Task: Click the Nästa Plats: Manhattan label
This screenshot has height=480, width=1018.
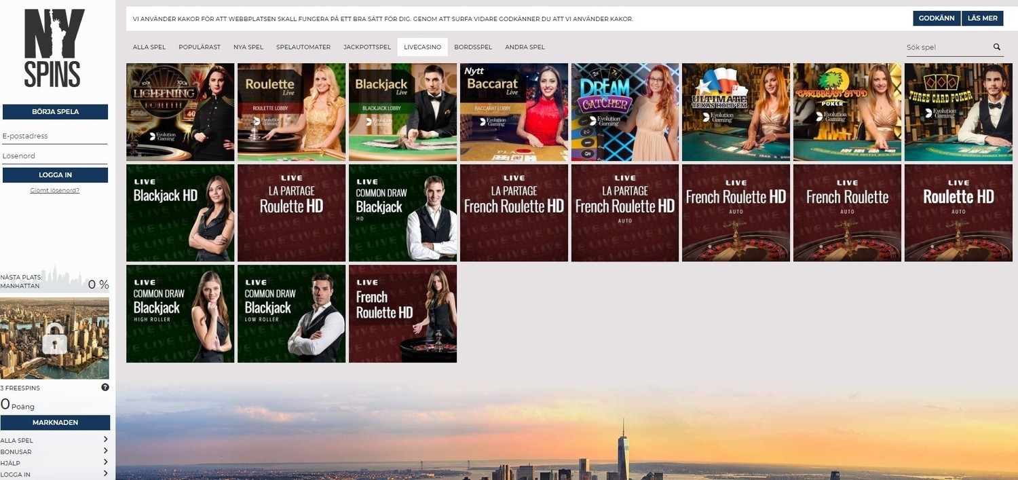Action: [21, 281]
